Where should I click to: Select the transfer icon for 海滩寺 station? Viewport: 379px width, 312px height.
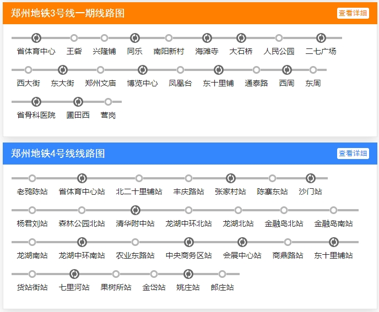pos(207,38)
